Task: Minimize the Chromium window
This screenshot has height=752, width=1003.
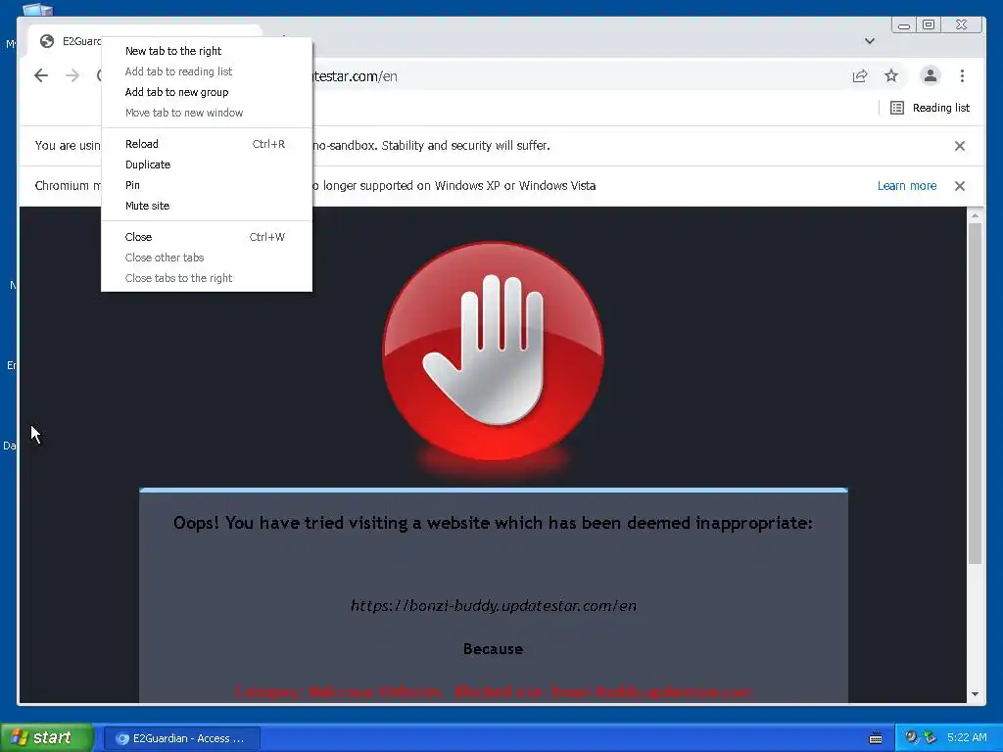Action: point(904,24)
